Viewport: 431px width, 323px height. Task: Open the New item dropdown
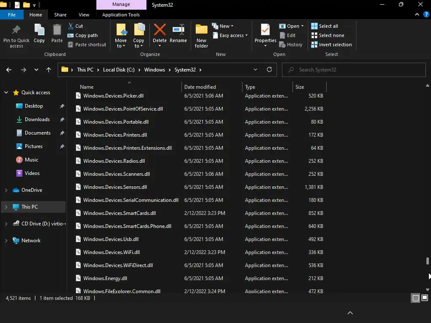[x=223, y=26]
